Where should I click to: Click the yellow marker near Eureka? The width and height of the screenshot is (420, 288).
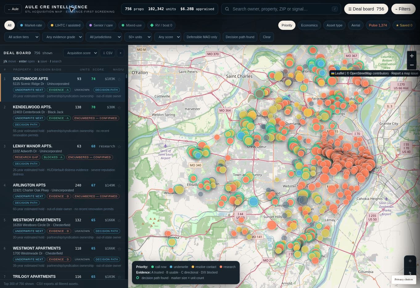point(172,242)
